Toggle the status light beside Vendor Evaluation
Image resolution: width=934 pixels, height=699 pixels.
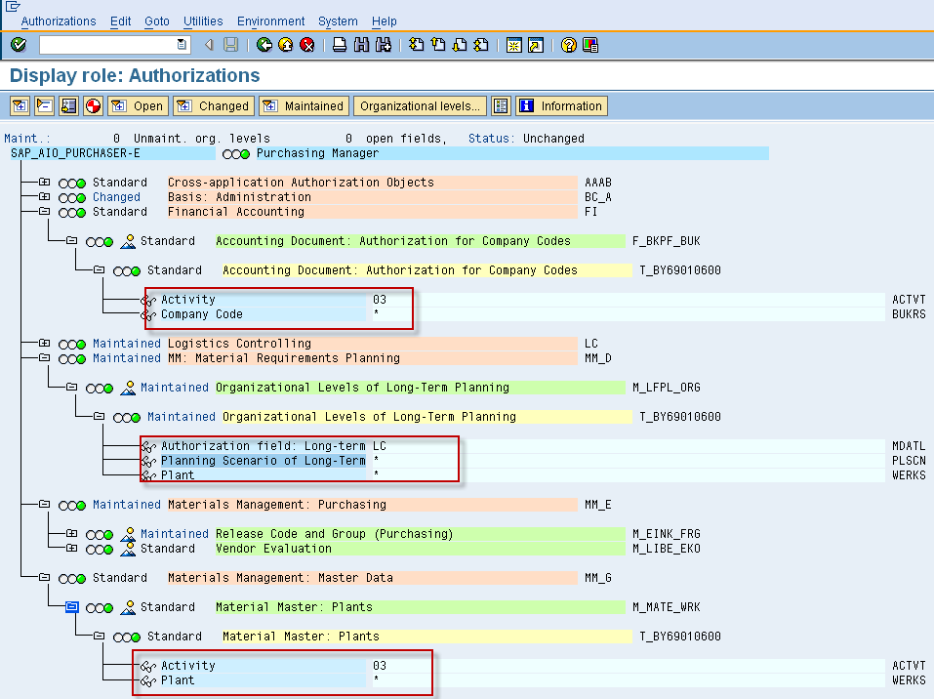100,549
